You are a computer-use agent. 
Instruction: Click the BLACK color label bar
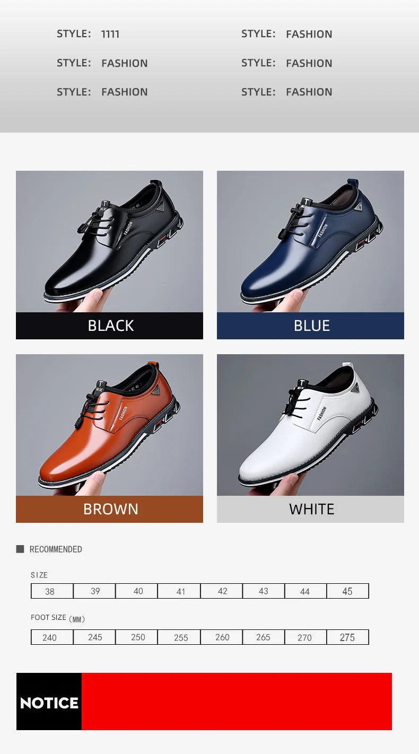109,326
